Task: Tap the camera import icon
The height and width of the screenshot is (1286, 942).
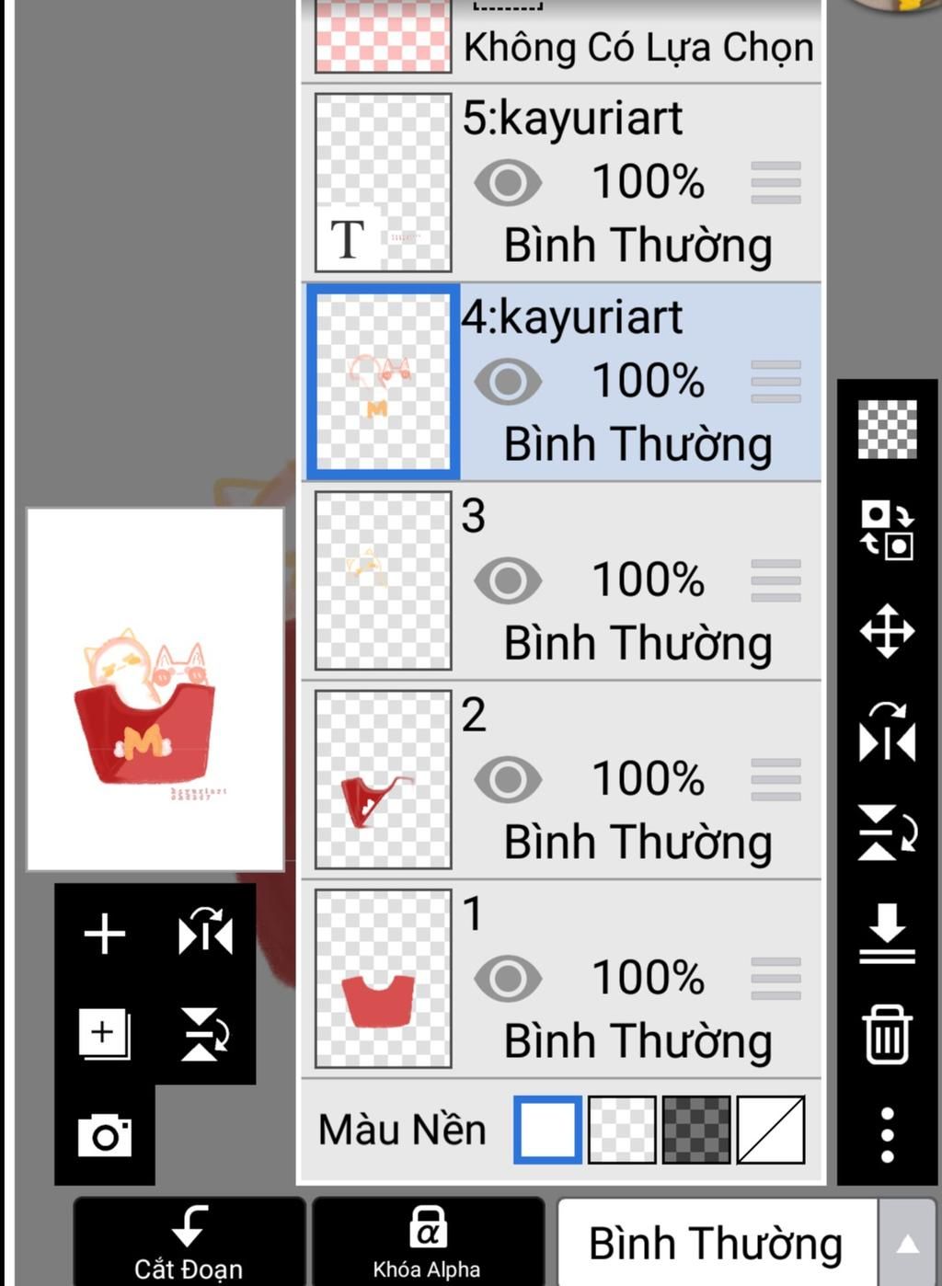Action: (104, 1136)
